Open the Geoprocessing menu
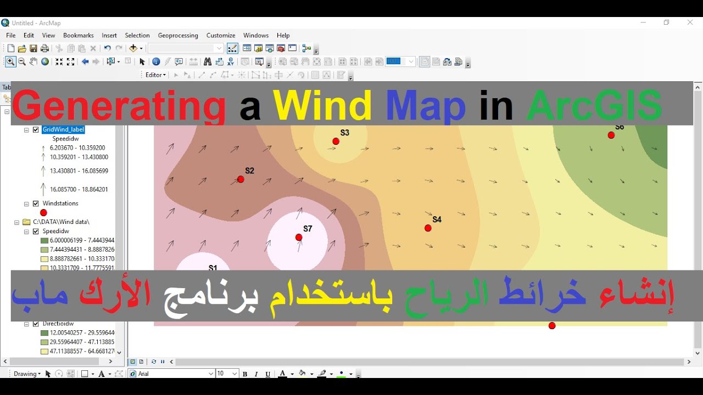The height and width of the screenshot is (395, 703). pyautogui.click(x=178, y=35)
